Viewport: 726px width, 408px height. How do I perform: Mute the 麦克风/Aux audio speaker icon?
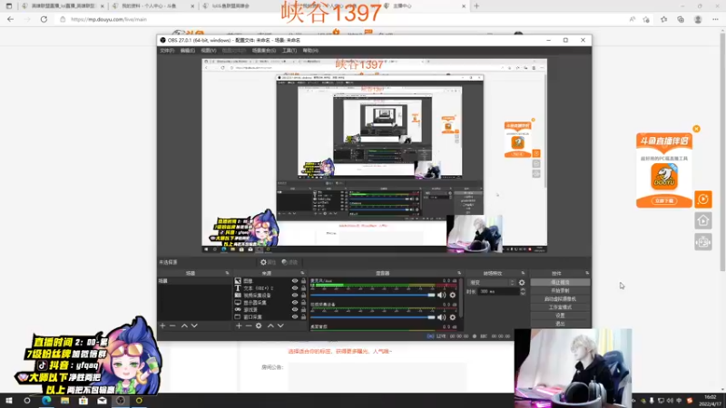coord(441,296)
